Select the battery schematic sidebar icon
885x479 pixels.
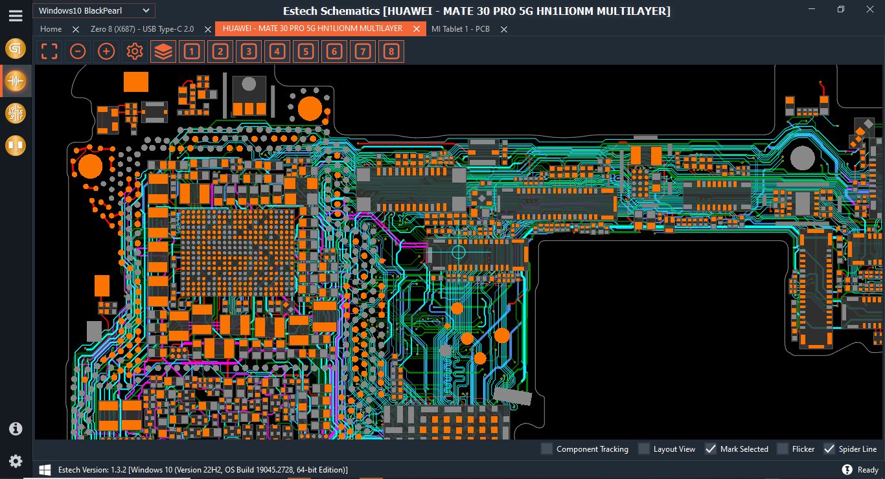pos(16,81)
